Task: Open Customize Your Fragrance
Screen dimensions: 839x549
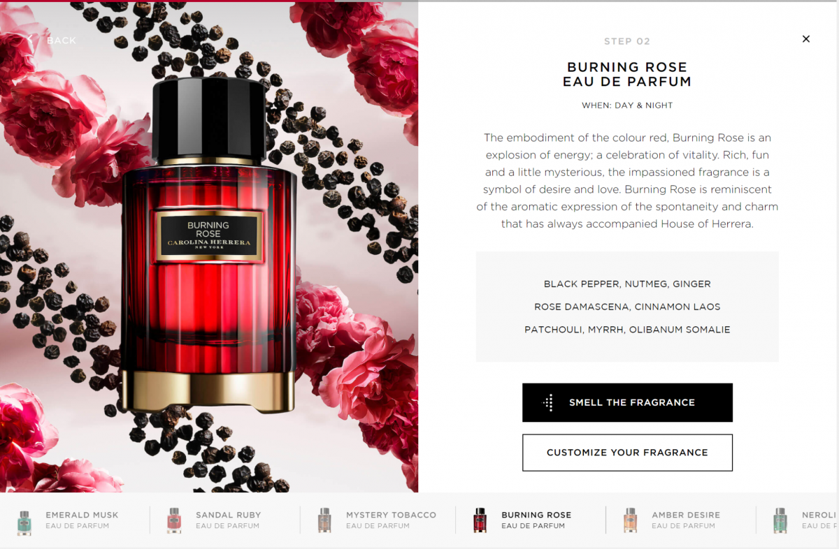Action: point(627,453)
